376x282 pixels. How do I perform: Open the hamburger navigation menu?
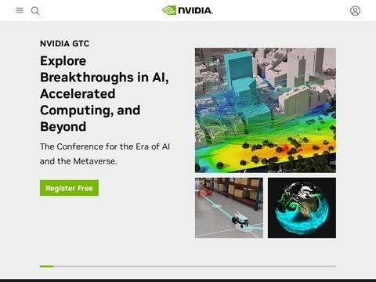point(20,10)
